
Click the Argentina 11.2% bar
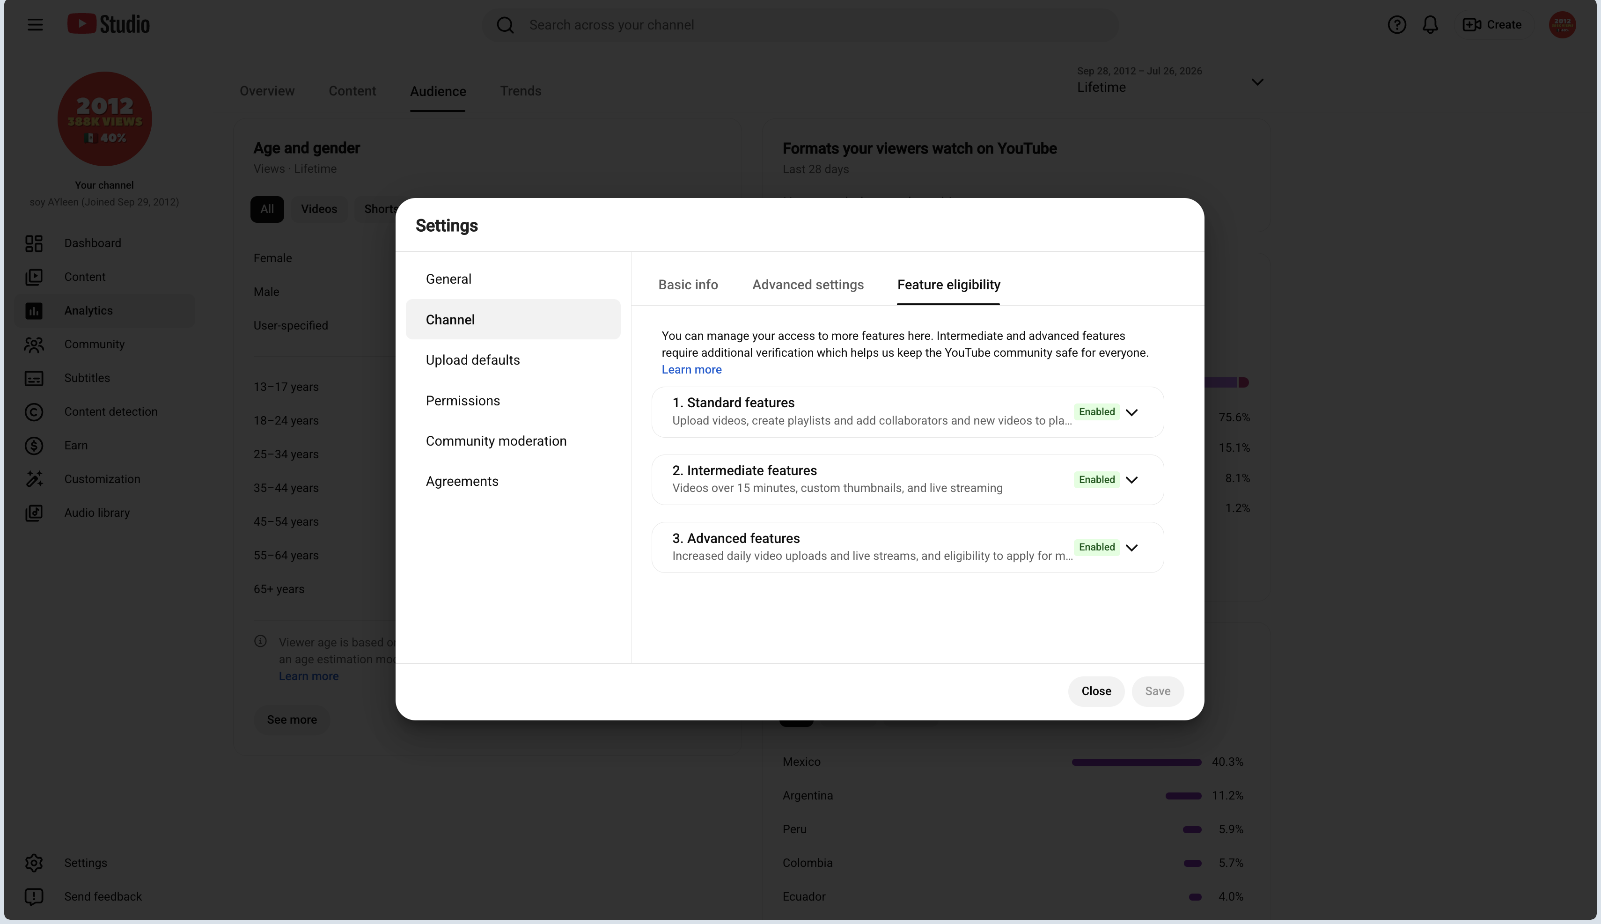coord(1183,796)
